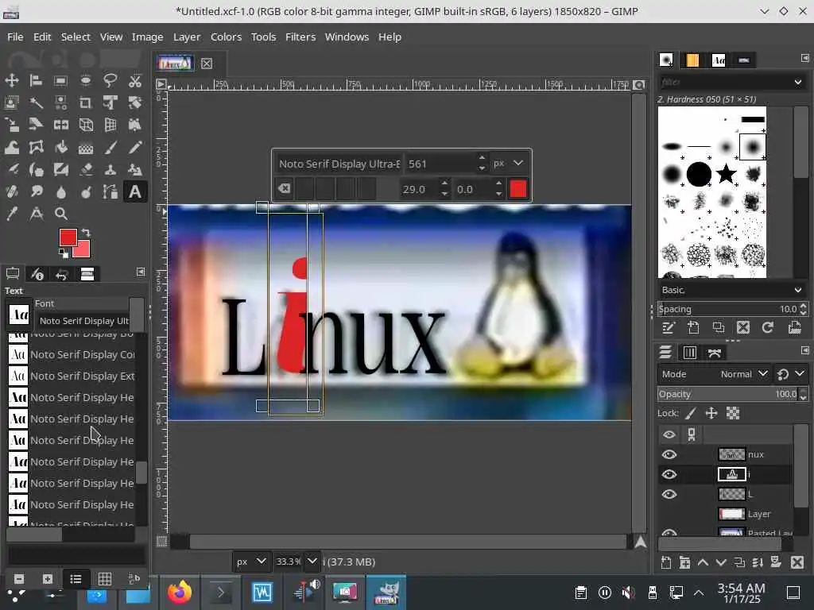This screenshot has height=610, width=814.
Task: Open the layer mode group switcher
Action: pos(791,374)
